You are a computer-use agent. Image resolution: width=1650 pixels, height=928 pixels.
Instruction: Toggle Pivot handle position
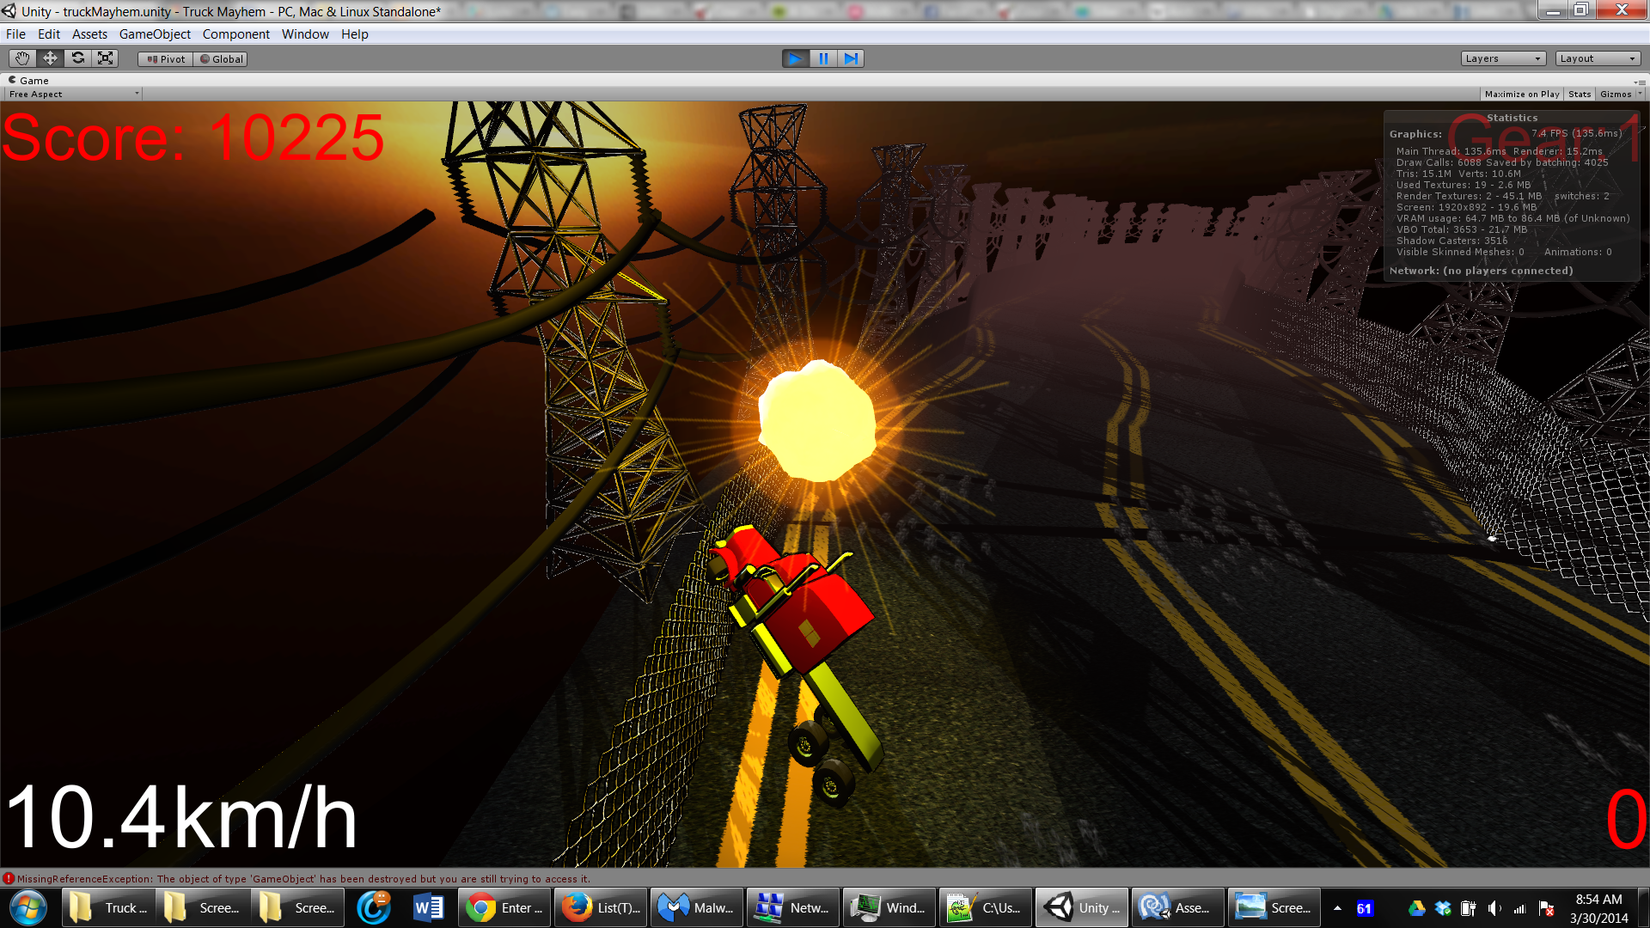coord(166,59)
